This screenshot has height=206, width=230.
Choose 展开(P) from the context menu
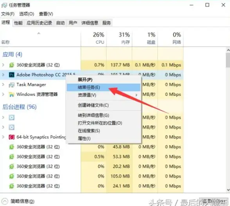coord(104,80)
